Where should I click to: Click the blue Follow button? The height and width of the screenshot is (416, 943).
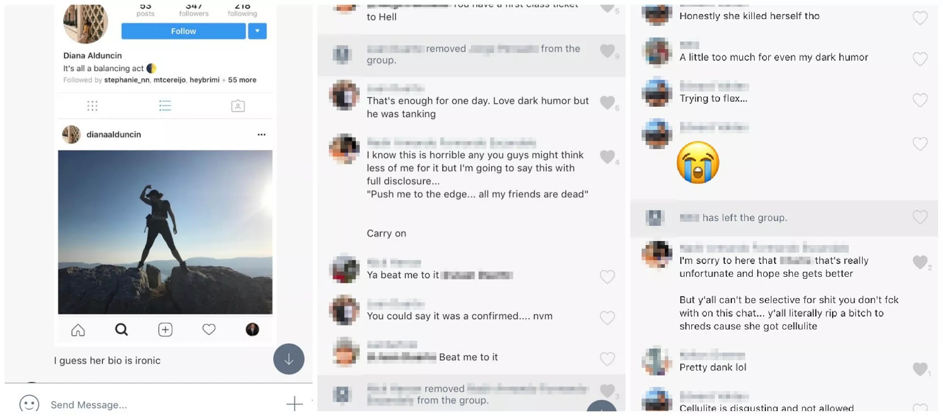pos(184,31)
